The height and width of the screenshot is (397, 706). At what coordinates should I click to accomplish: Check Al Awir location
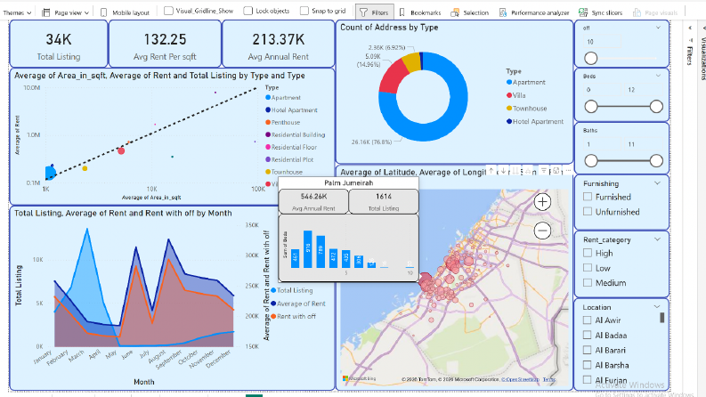click(587, 320)
